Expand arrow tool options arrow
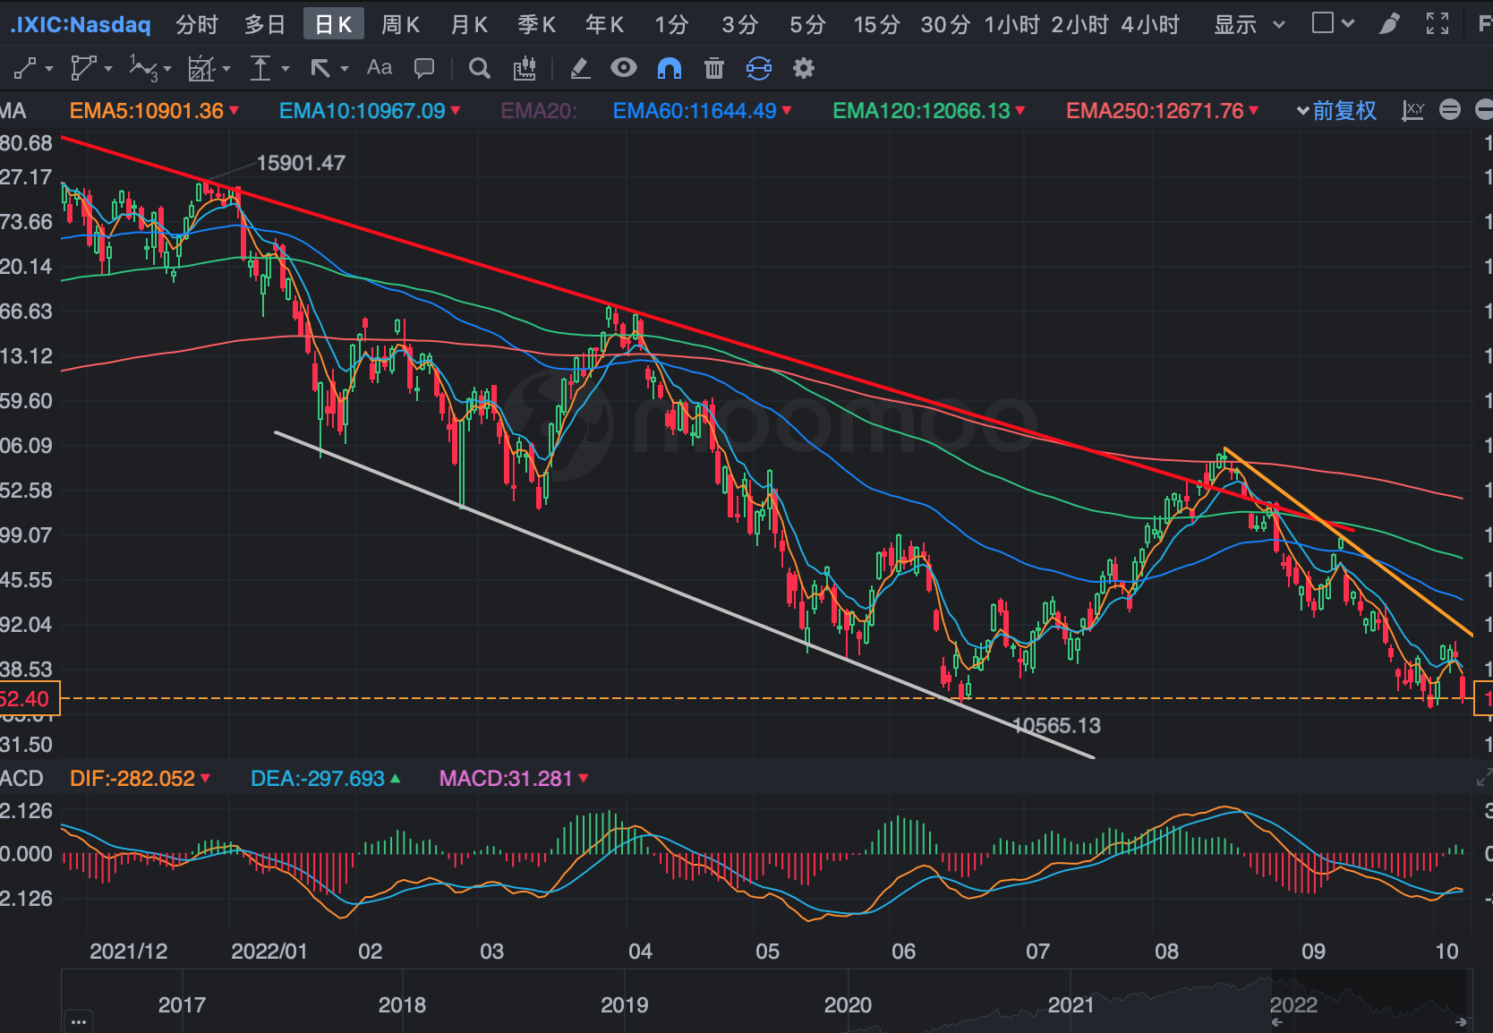Image resolution: width=1493 pixels, height=1033 pixels. point(345,69)
